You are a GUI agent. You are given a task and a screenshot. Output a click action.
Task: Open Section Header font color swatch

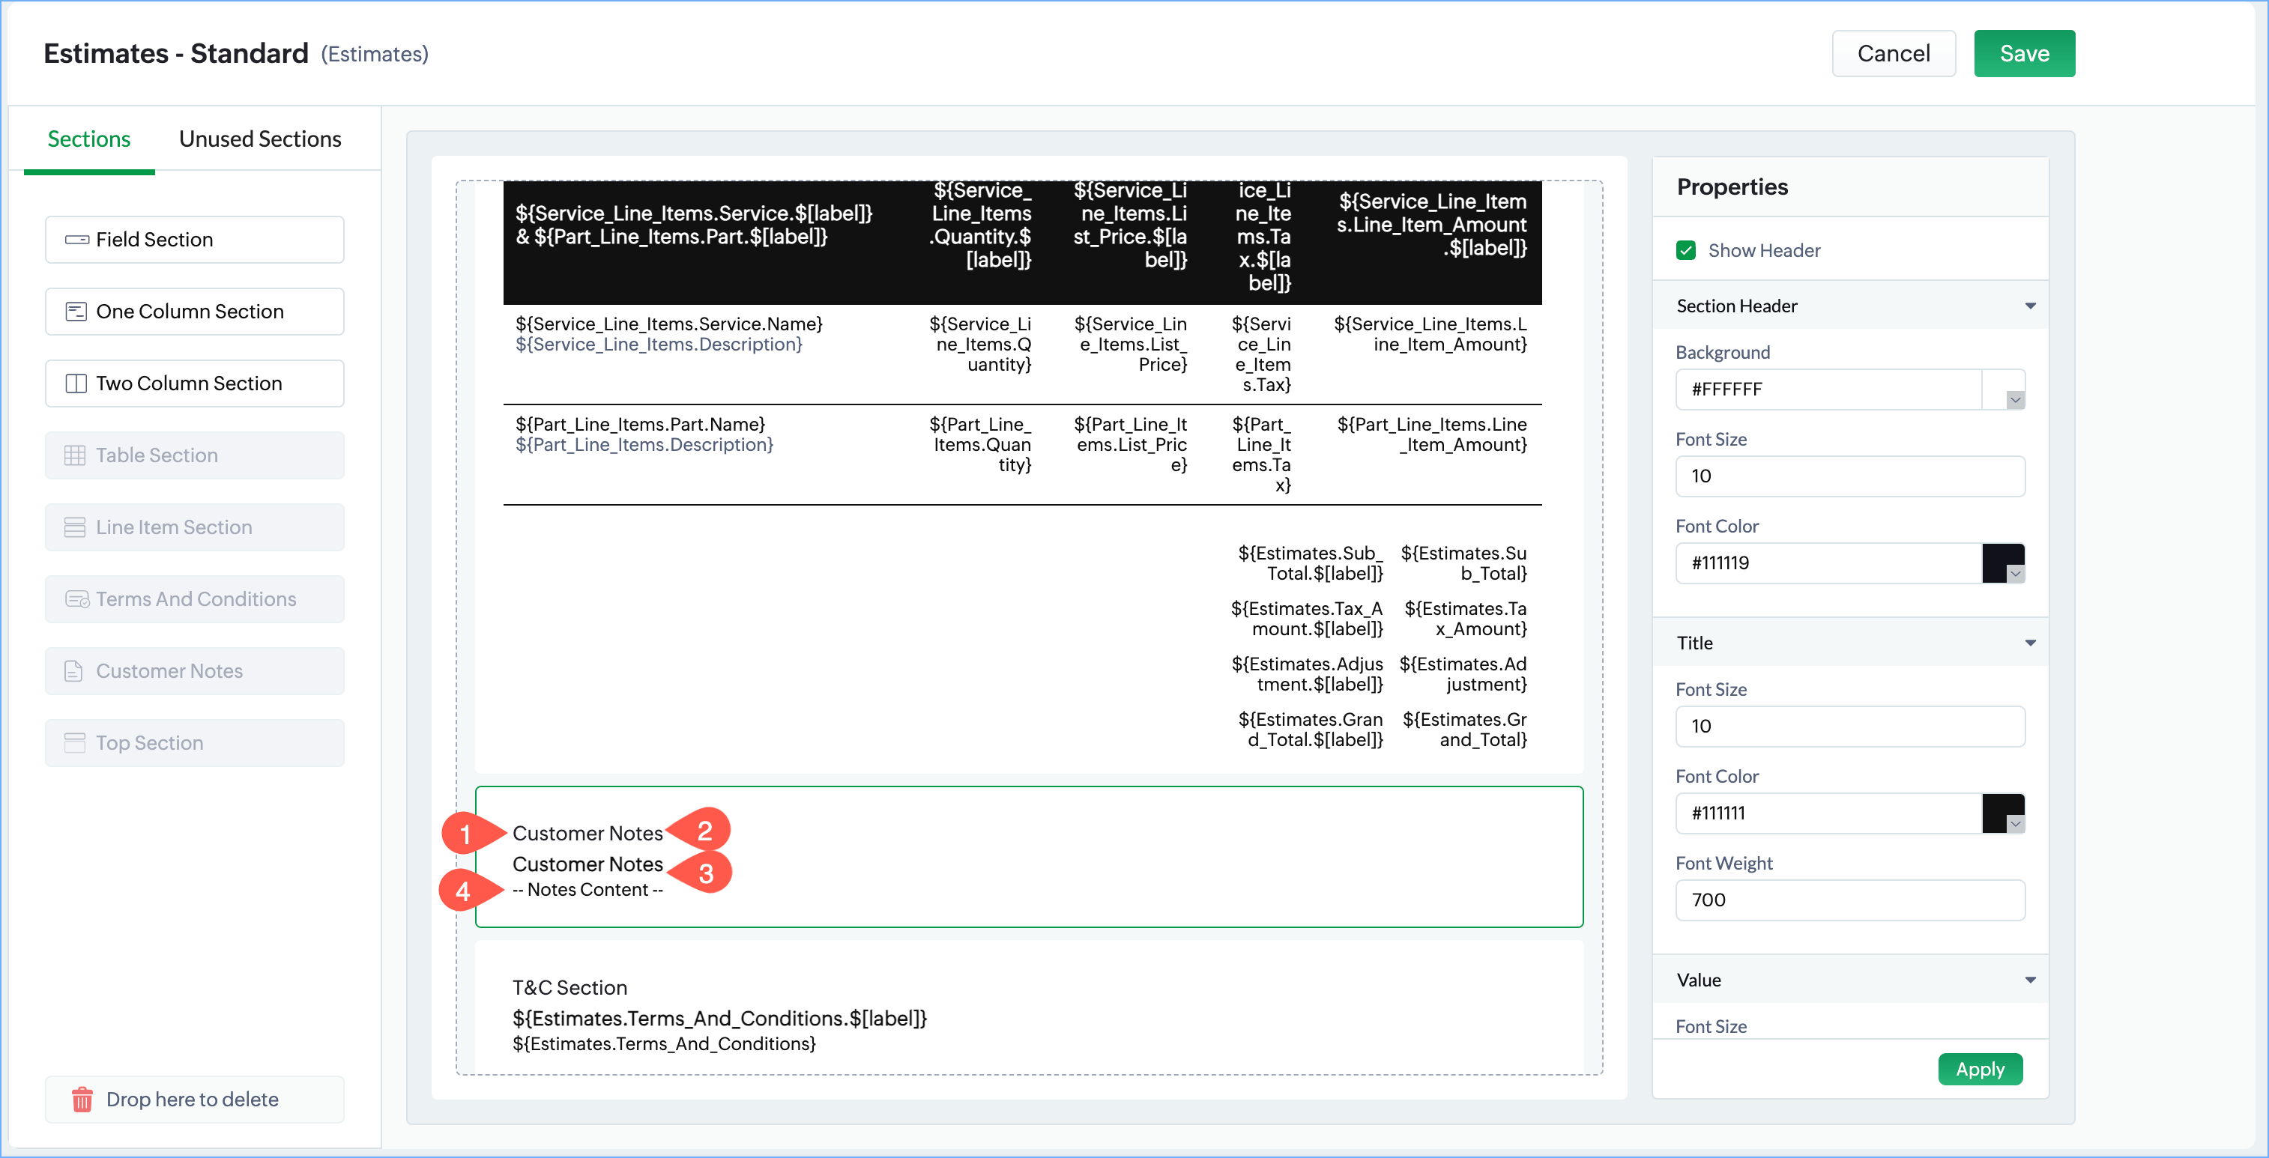pyautogui.click(x=2002, y=563)
